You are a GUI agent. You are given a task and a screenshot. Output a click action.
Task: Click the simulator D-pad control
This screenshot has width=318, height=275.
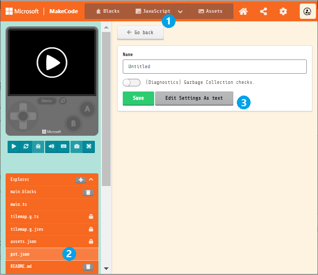click(23, 116)
